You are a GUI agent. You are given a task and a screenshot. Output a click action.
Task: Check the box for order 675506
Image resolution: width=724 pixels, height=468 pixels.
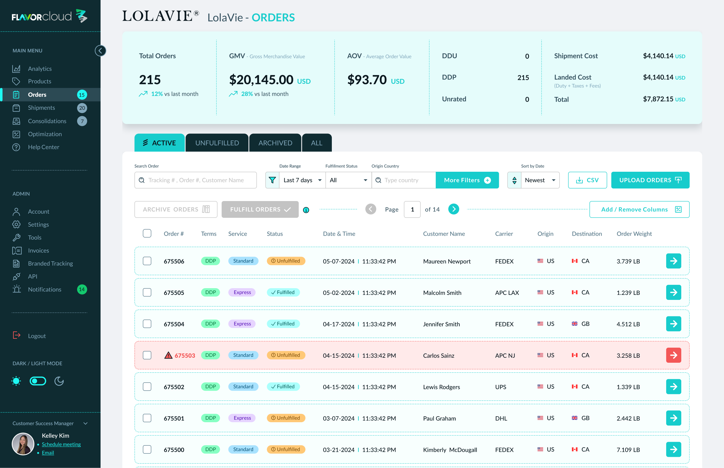pos(147,261)
